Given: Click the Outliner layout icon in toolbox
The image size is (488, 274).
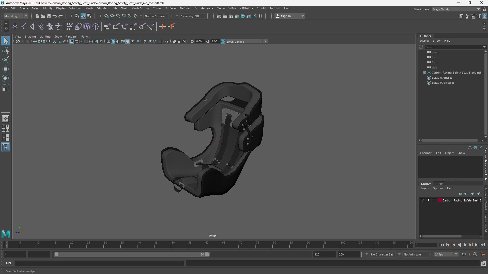Looking at the screenshot, I should (x=6, y=147).
